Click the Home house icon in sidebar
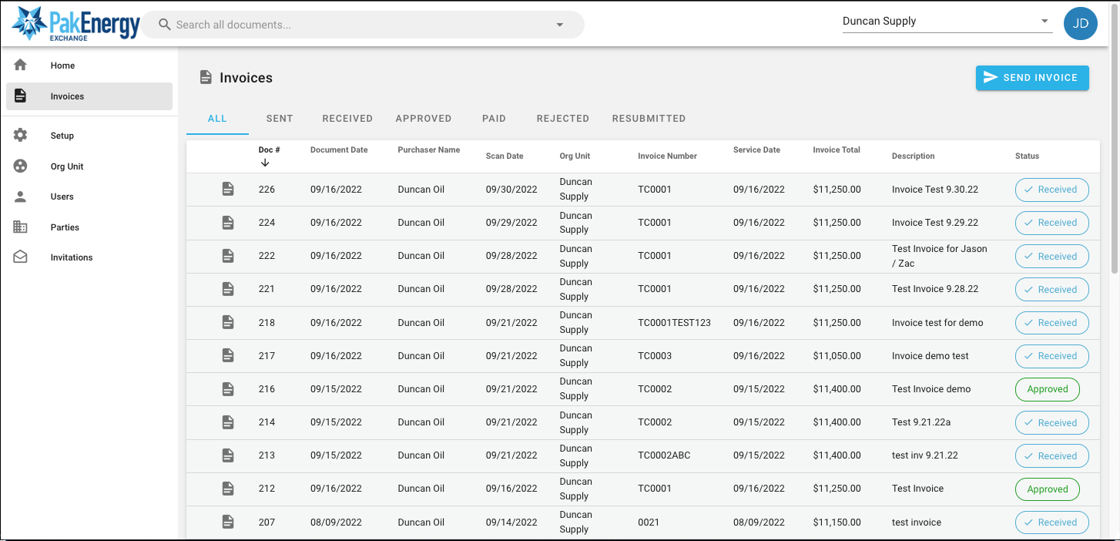The height and width of the screenshot is (541, 1120). [x=21, y=66]
